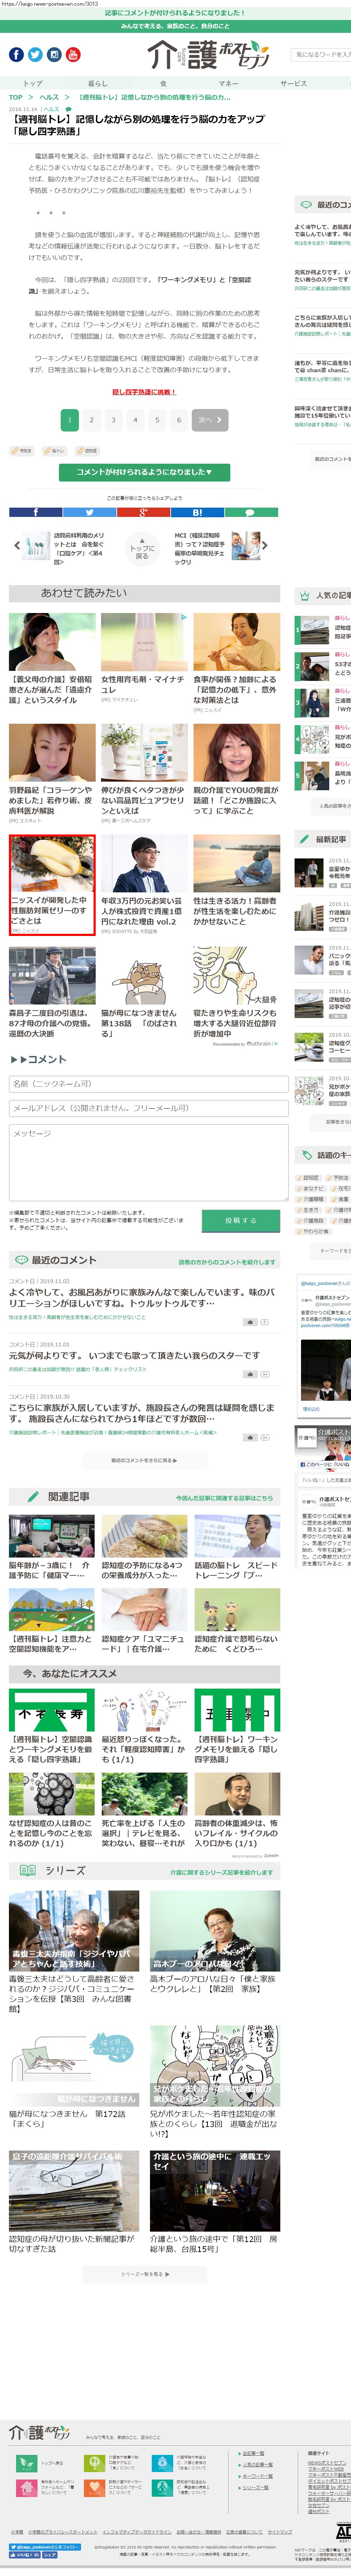Click トップに戻る back to top button
Viewport: 351px width, 2576px height.
(x=142, y=548)
